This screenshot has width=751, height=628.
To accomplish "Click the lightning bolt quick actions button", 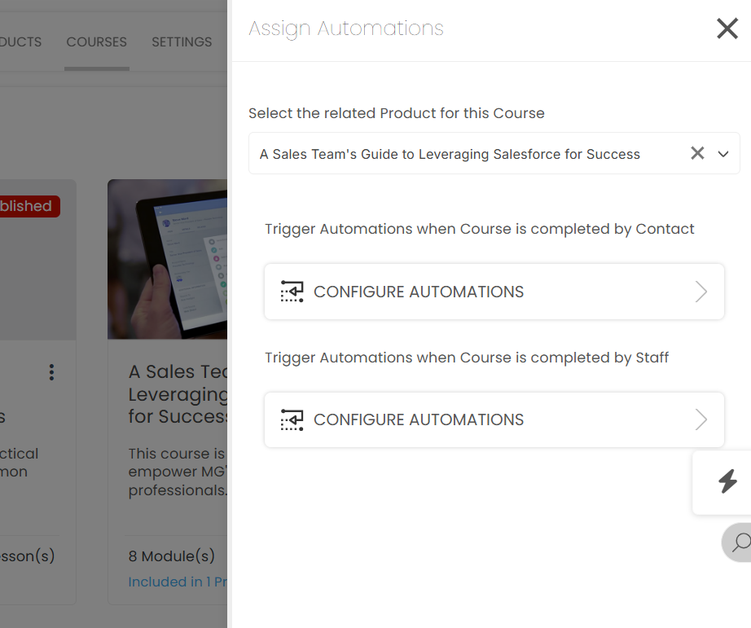I will (x=727, y=481).
